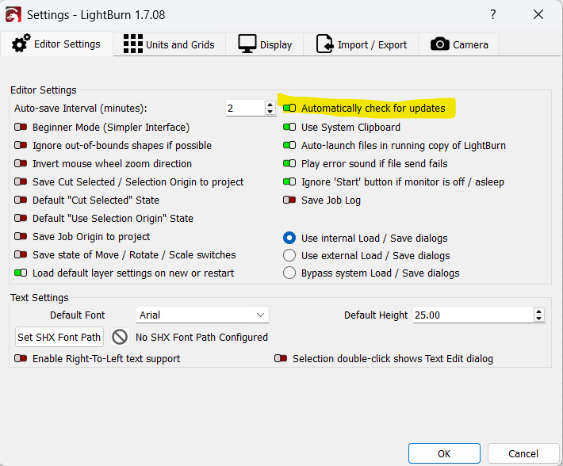563x466 pixels.
Task: Open the Import / Export tab
Action: [x=361, y=44]
